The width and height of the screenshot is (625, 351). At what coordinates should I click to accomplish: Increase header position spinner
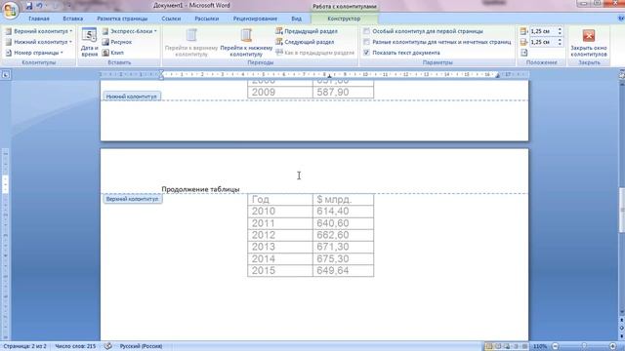click(x=560, y=29)
